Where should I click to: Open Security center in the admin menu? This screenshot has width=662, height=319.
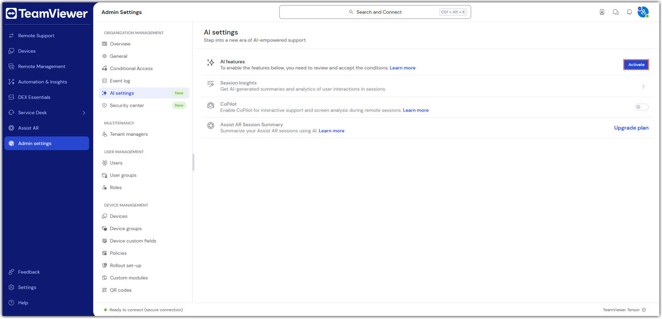pos(127,105)
